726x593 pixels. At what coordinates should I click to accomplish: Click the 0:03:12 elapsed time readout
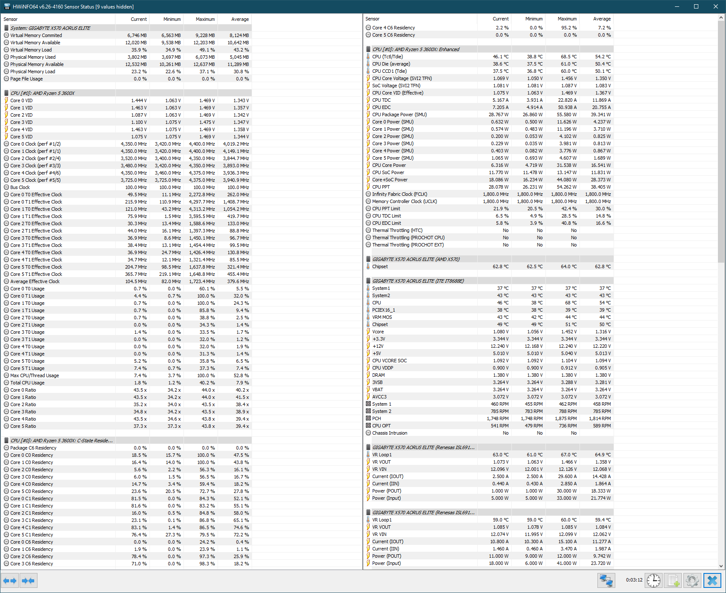(634, 580)
